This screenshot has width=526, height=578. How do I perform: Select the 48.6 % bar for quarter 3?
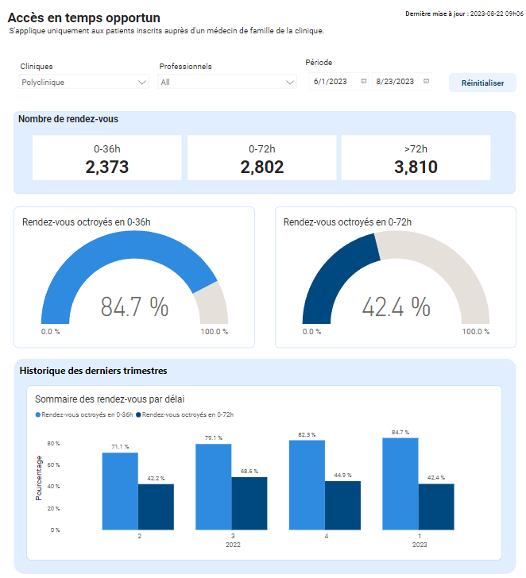tap(249, 503)
